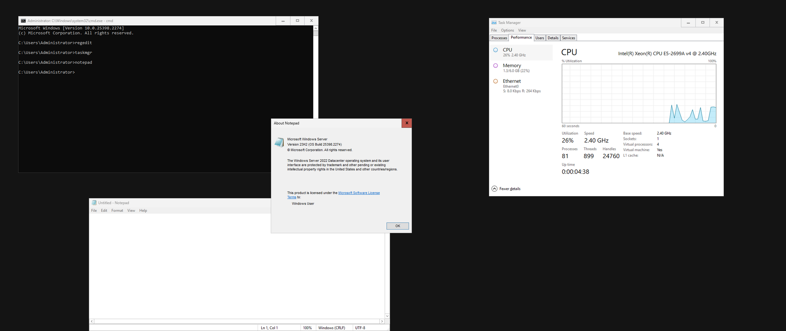This screenshot has height=331, width=786.
Task: Select the Ethernet circle icon in sidebar
Action: [495, 81]
